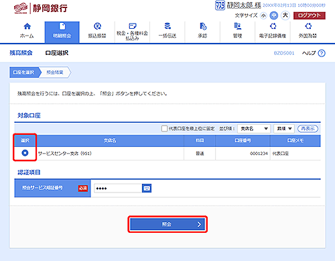Open the 一括伝送 menu
Viewport: 335px width, 261px height.
pos(167,32)
